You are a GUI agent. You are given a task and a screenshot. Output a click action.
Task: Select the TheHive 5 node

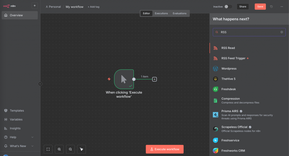[x=249, y=79]
